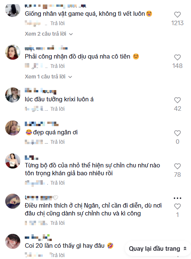Click 'Quay lại đầu trang' button

point(158,248)
